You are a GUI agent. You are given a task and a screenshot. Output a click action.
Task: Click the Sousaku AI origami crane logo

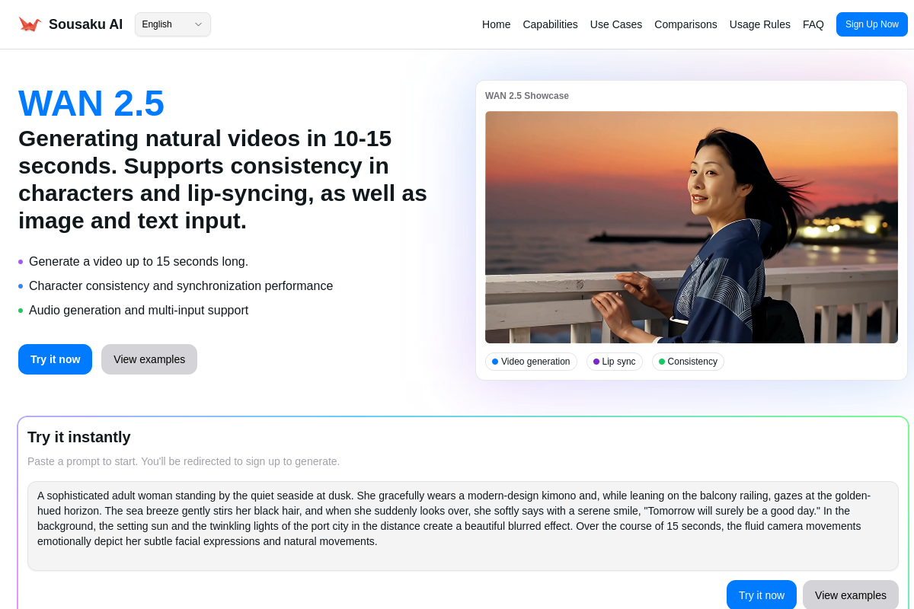(30, 24)
